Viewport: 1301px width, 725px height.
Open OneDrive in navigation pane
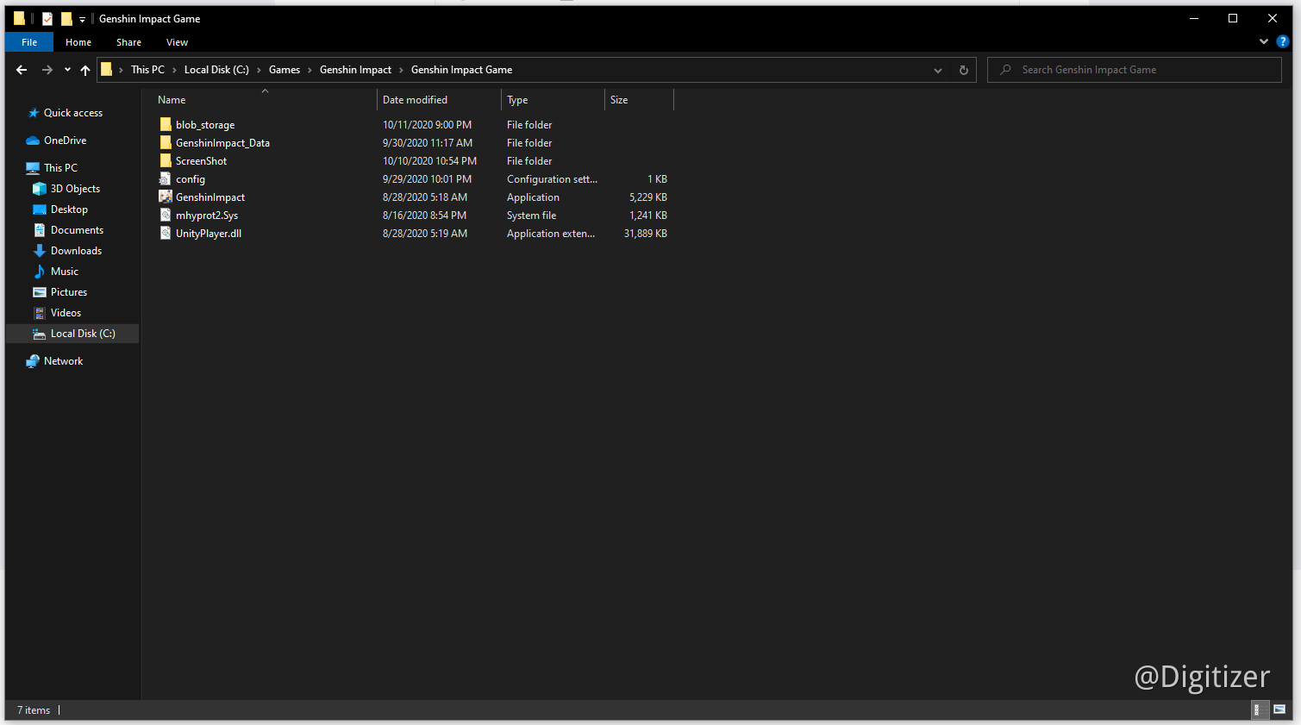(66, 141)
